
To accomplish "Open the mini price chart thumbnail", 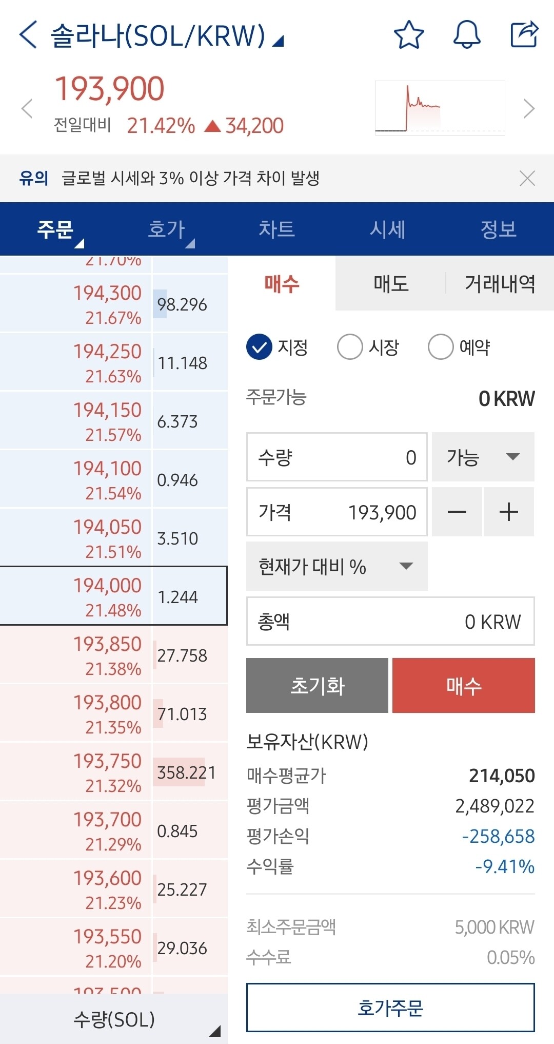I will coord(439,107).
